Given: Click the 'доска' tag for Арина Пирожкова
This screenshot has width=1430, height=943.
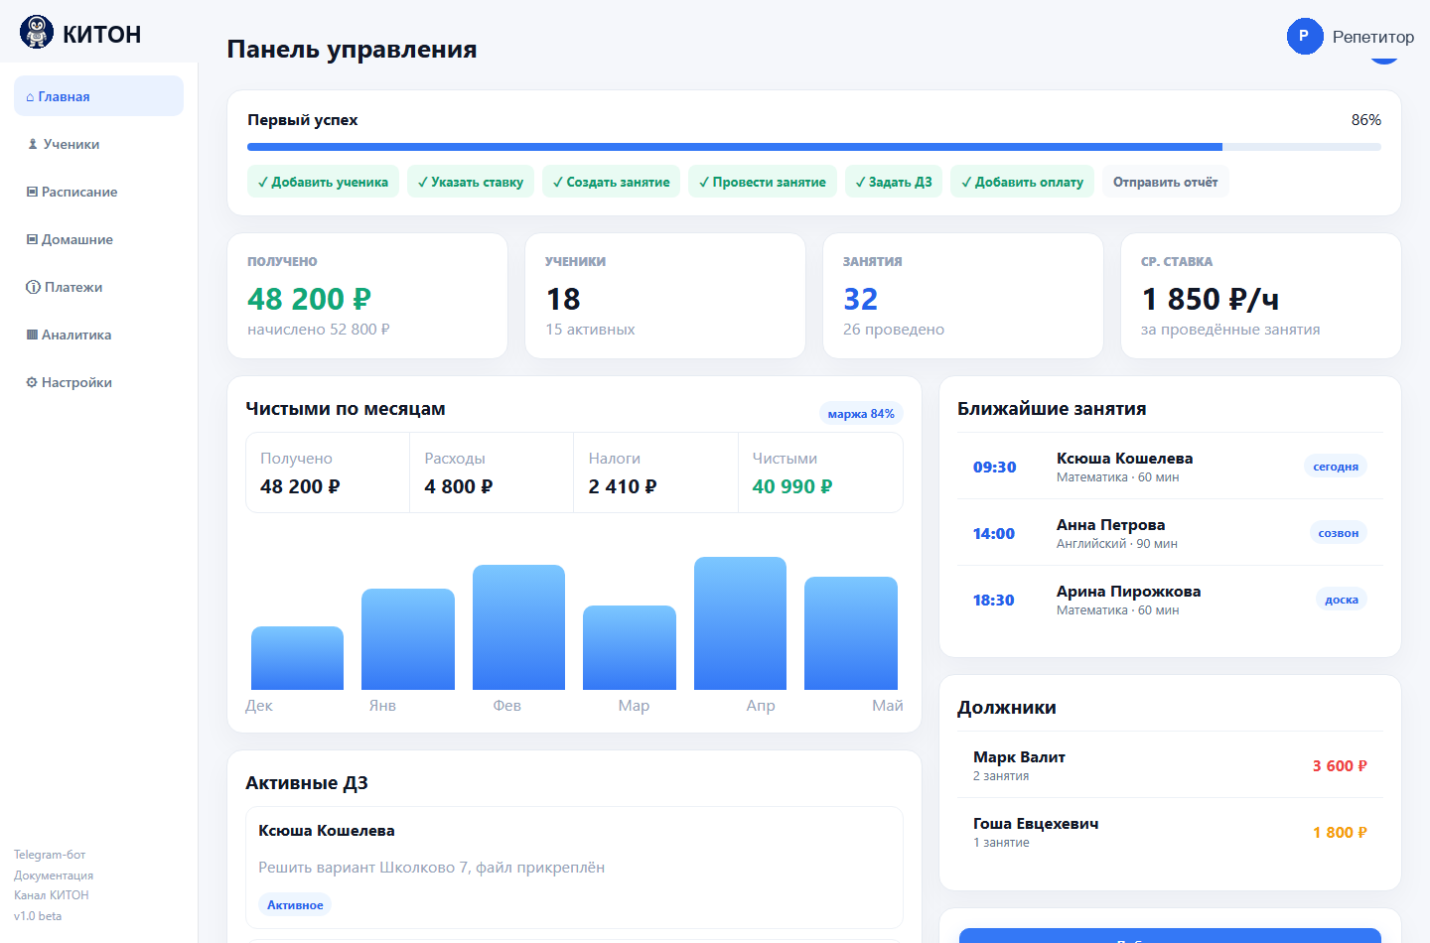Looking at the screenshot, I should [1341, 600].
